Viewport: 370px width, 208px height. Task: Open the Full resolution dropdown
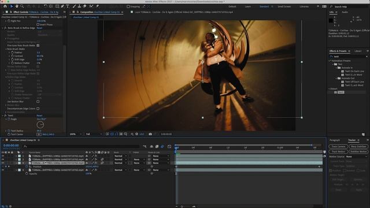click(94, 134)
